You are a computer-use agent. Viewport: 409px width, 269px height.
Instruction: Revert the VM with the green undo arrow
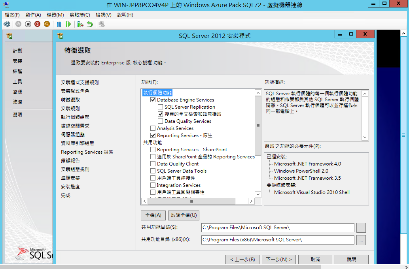tap(90, 24)
